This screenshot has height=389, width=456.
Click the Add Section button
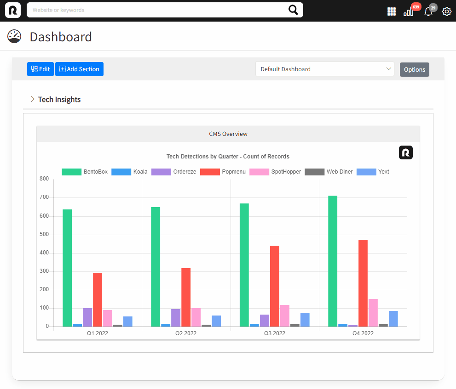80,69
